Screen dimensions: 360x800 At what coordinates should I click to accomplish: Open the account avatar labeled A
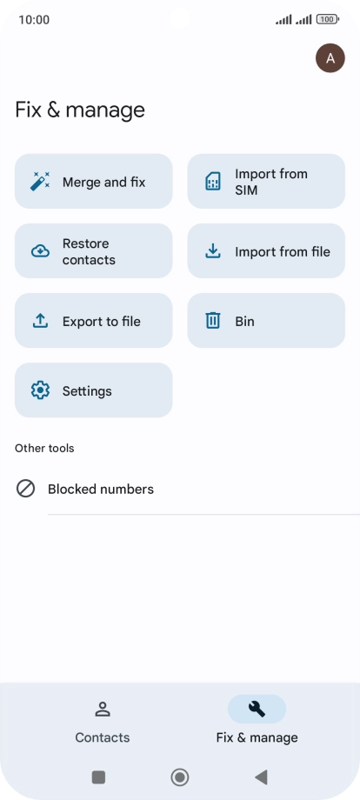click(x=330, y=58)
